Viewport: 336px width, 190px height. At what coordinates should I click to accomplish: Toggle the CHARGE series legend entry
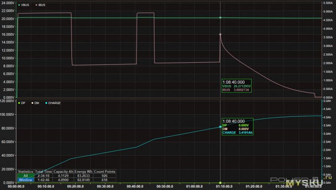(53, 103)
